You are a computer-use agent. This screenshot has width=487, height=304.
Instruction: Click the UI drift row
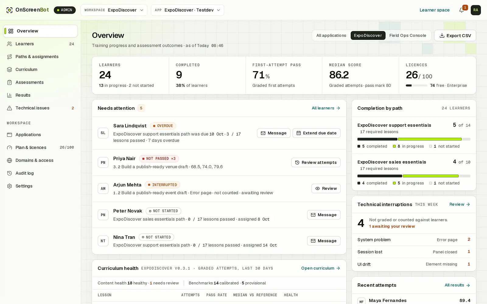click(x=414, y=264)
